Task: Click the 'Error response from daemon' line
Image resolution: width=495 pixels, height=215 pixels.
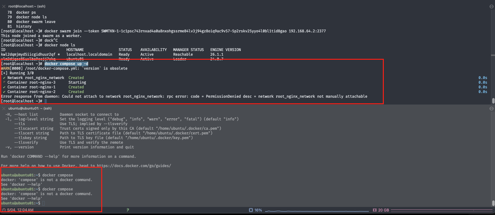Action: click(184, 96)
